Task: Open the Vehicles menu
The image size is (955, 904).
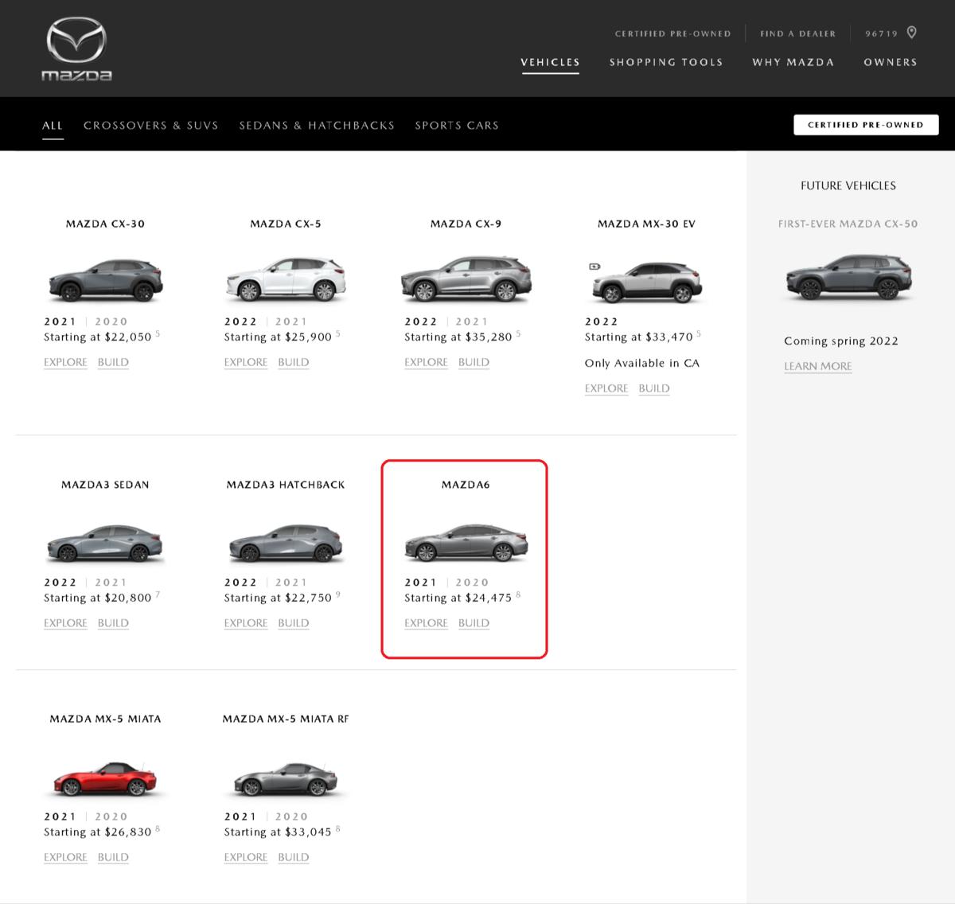Action: pos(550,62)
